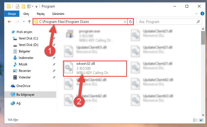
Task: Click the New folder icon in quick access toolbar
Action: point(23,6)
